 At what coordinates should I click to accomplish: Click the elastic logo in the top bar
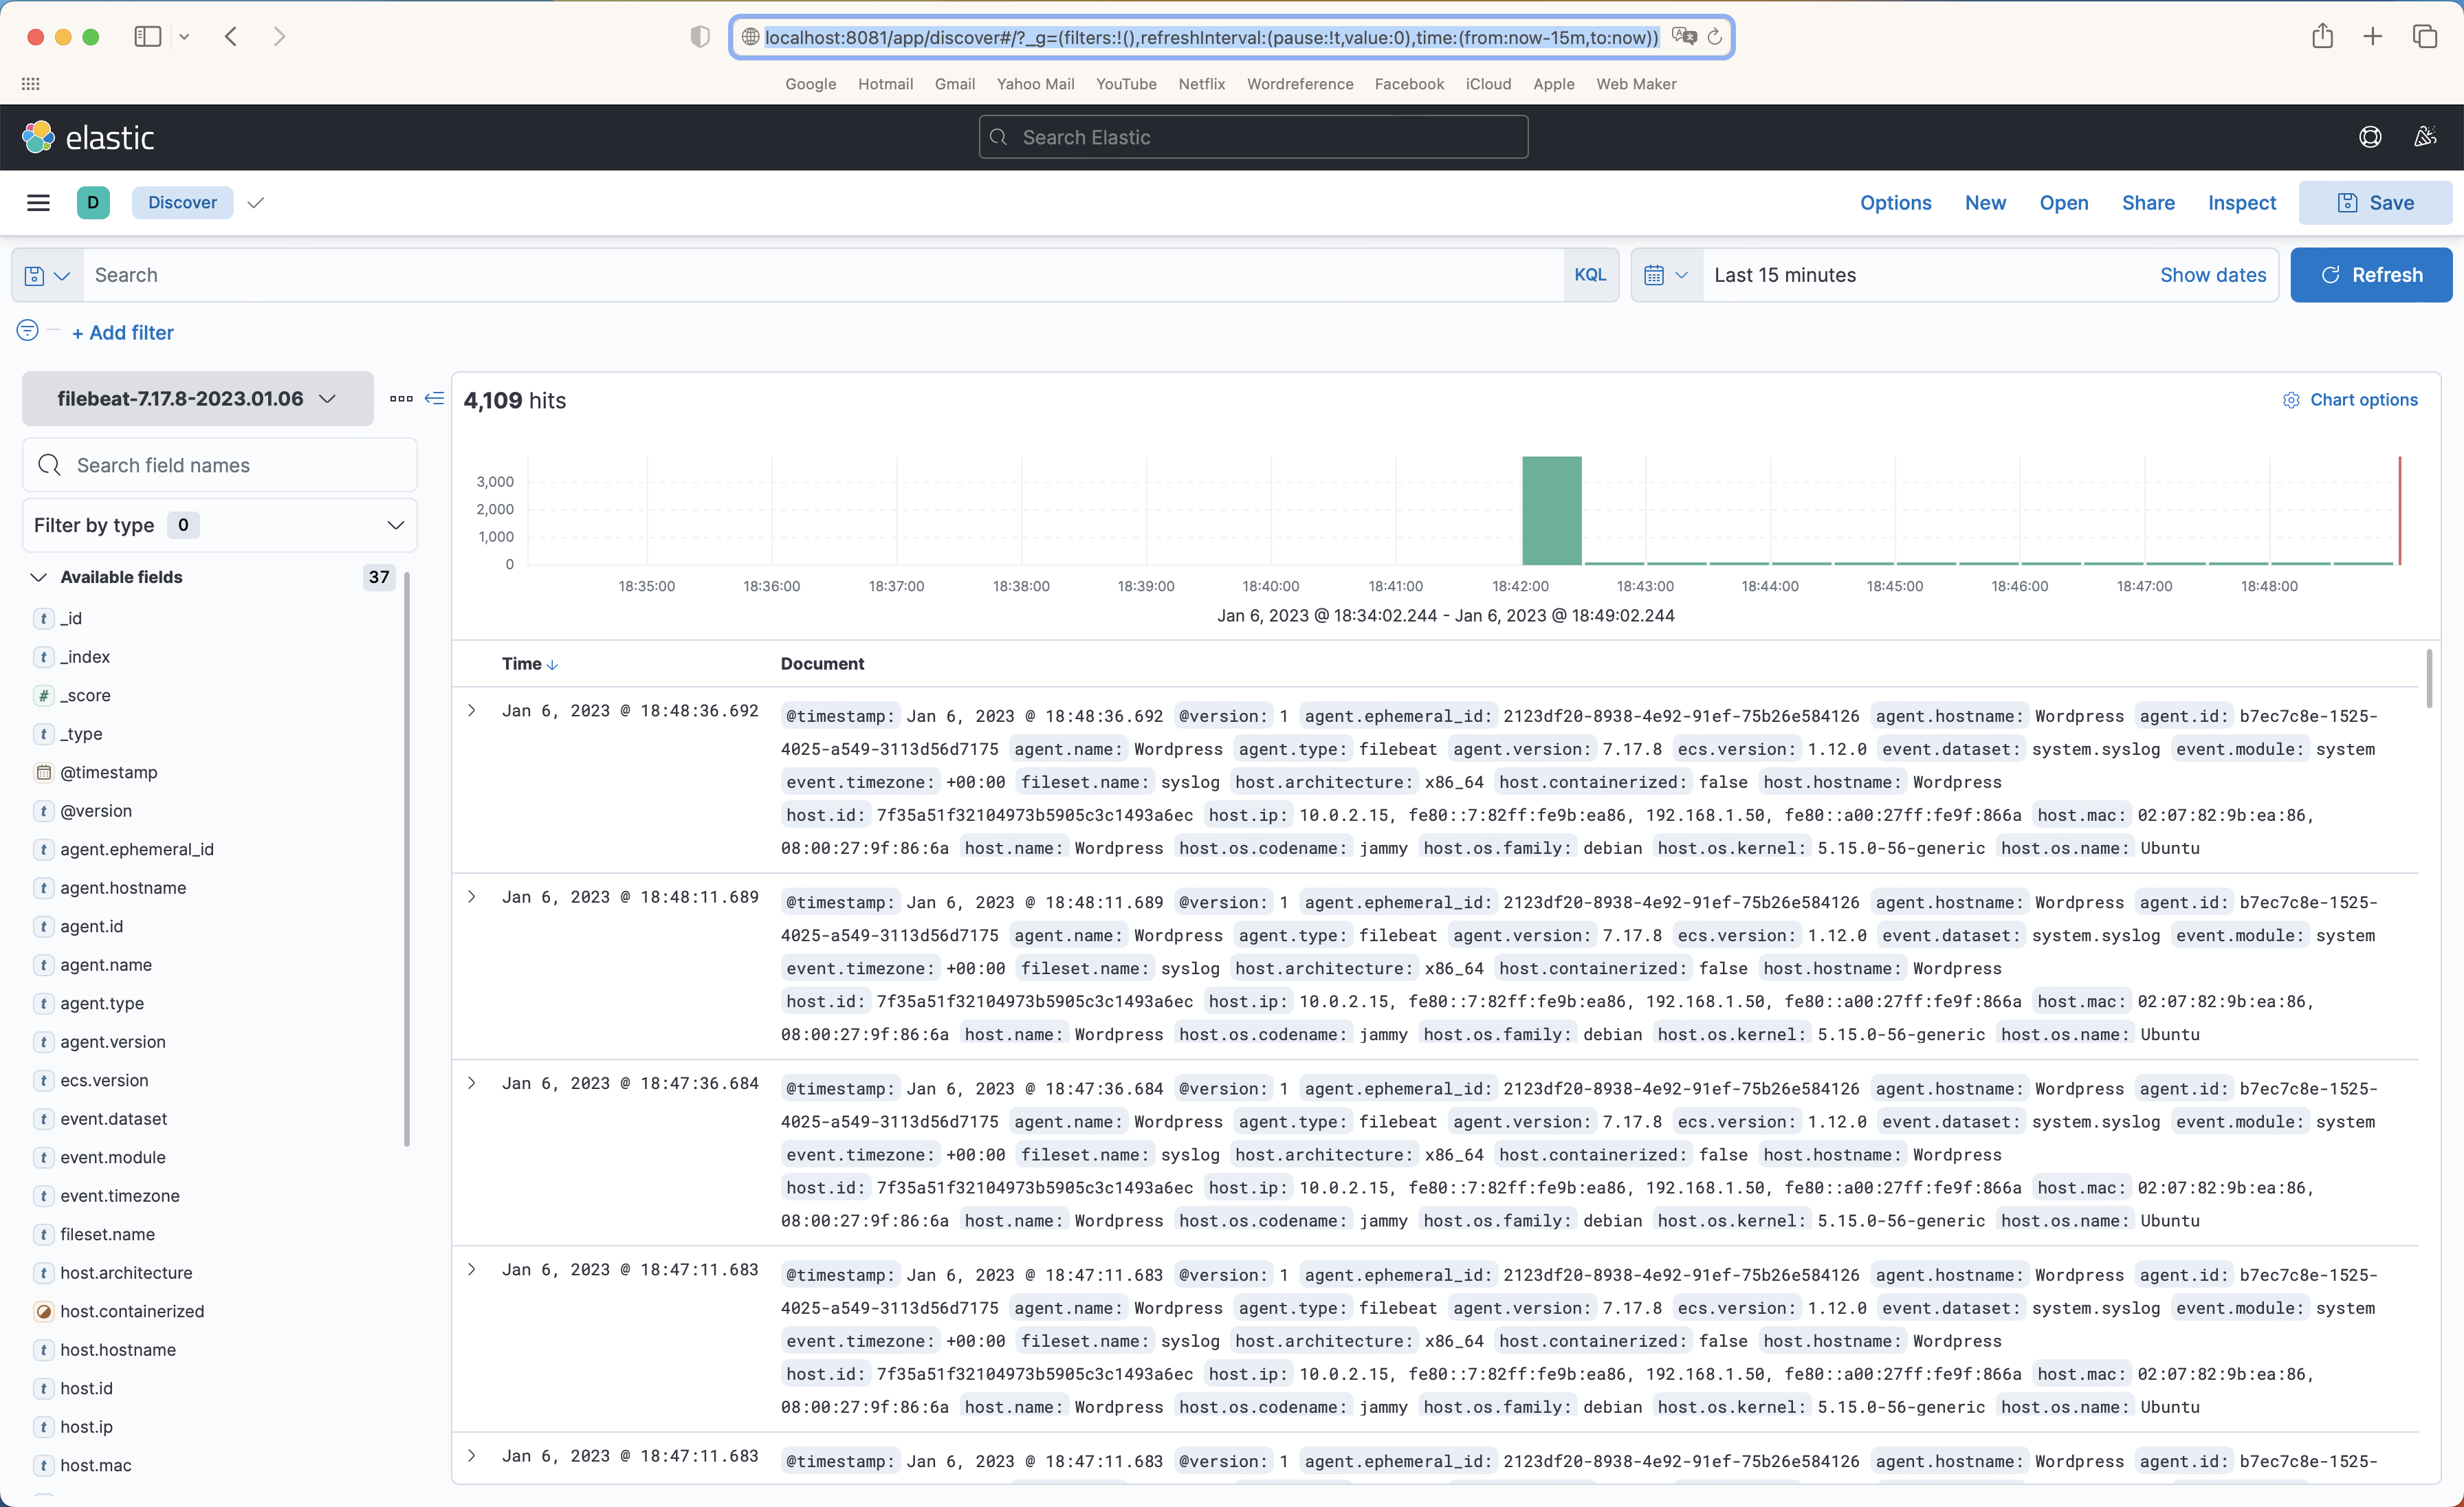coord(88,136)
